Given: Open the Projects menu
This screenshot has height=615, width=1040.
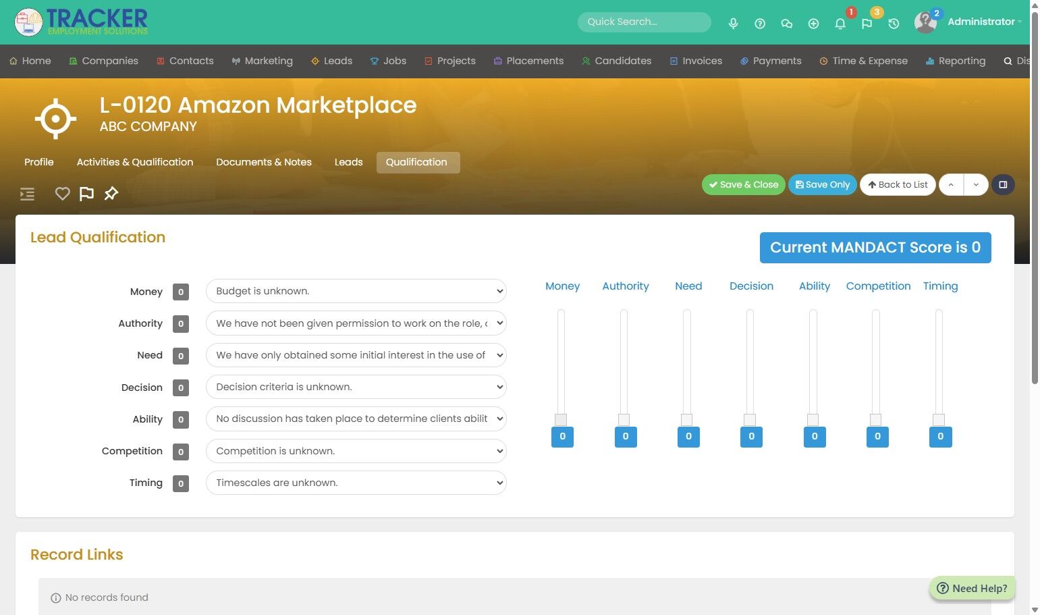Looking at the screenshot, I should tap(449, 61).
